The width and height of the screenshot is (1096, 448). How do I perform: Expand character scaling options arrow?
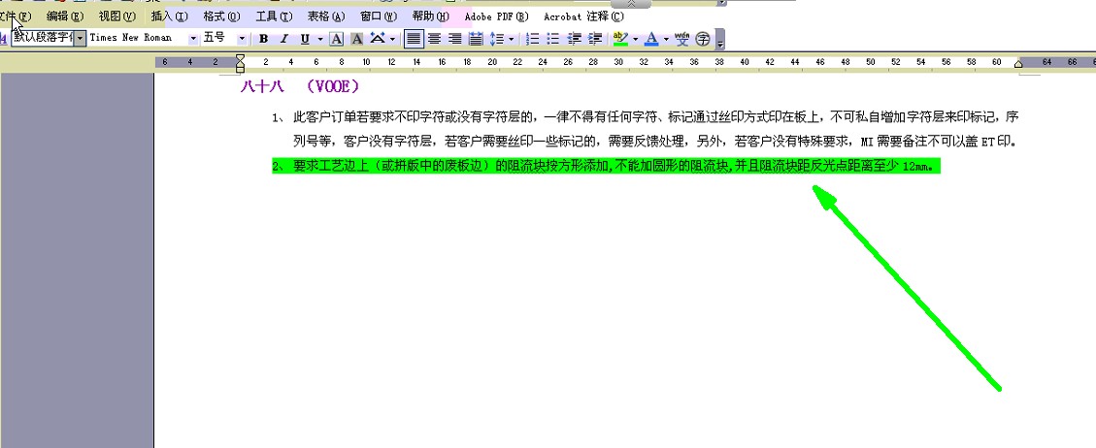(393, 39)
